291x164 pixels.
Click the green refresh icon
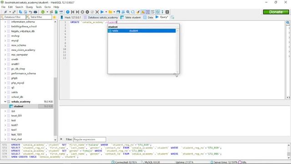tap(43, 12)
